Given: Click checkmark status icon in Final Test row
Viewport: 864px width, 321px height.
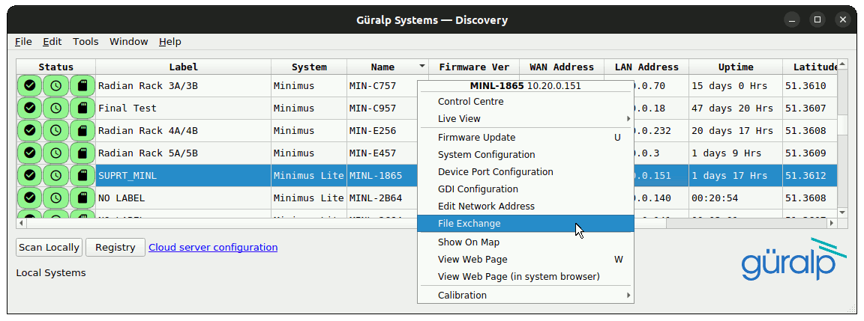Looking at the screenshot, I should pyautogui.click(x=30, y=108).
